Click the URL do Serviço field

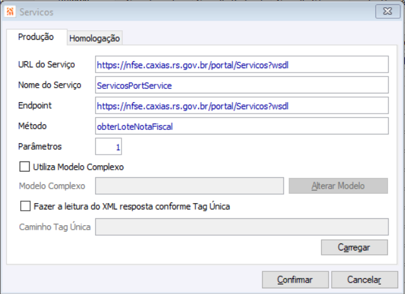[241, 64]
